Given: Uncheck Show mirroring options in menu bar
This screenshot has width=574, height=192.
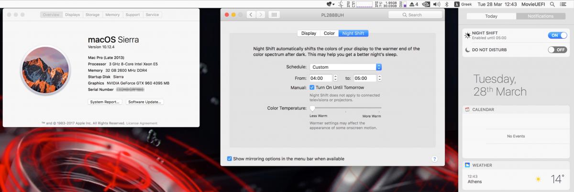Looking at the screenshot, I should tap(230, 159).
